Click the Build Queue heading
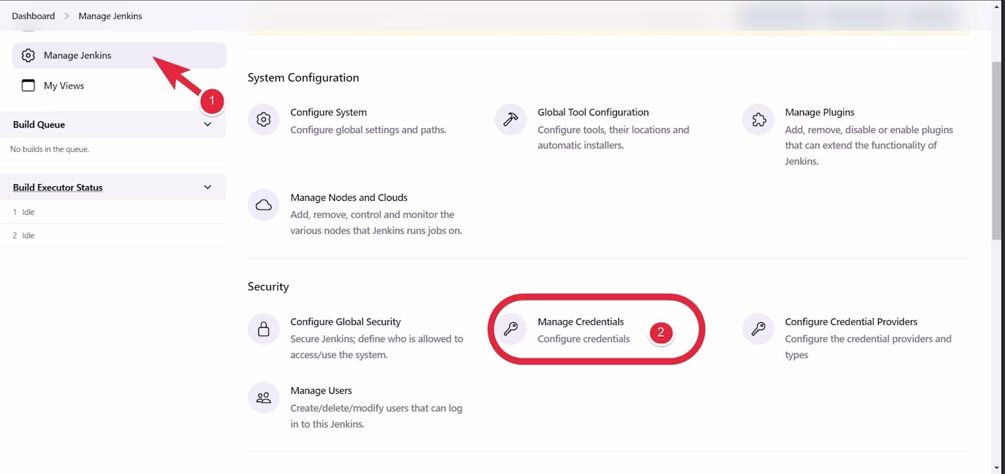 39,125
